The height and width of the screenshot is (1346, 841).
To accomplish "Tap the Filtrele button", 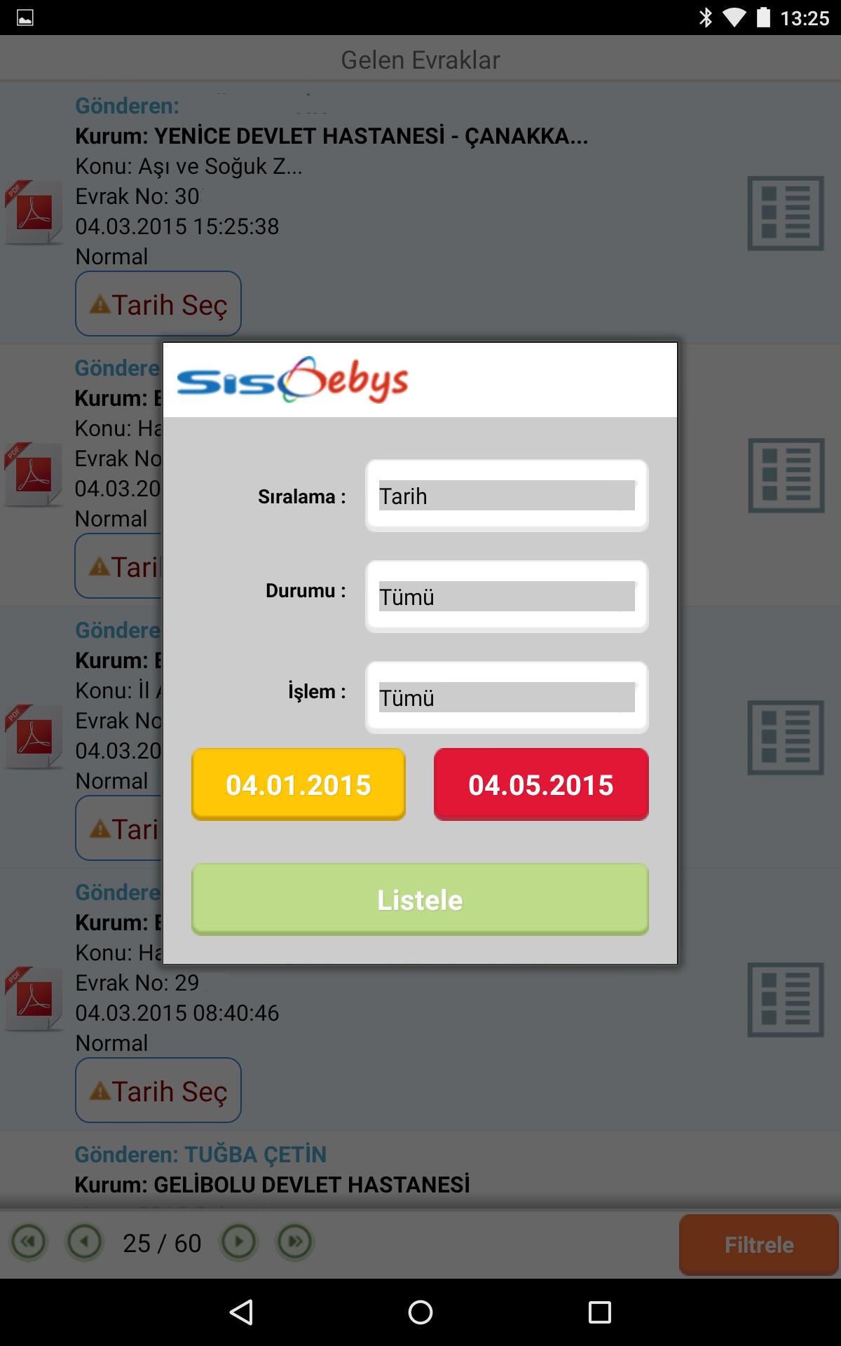I will (759, 1245).
